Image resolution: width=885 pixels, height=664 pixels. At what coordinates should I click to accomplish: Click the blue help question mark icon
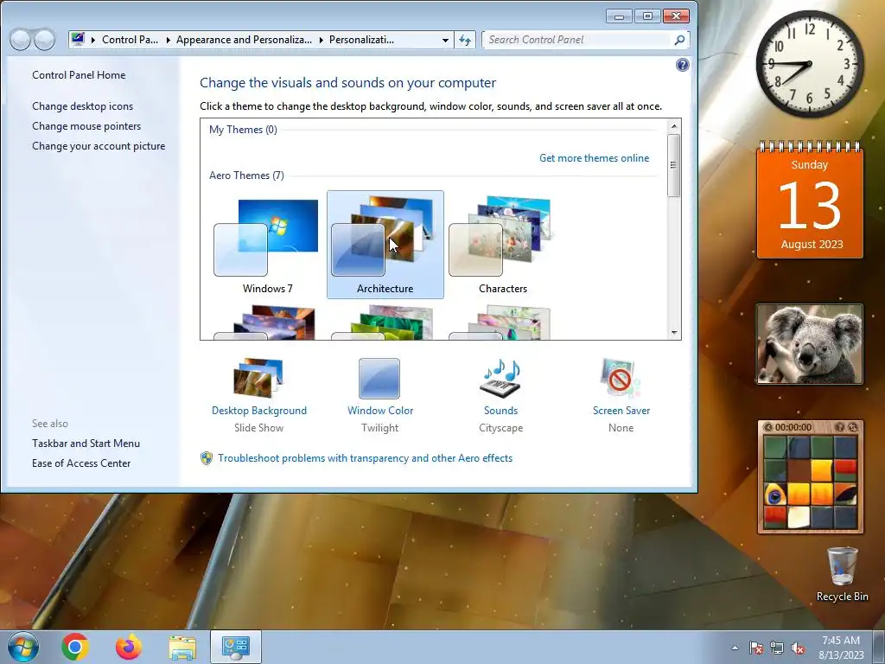[x=682, y=65]
